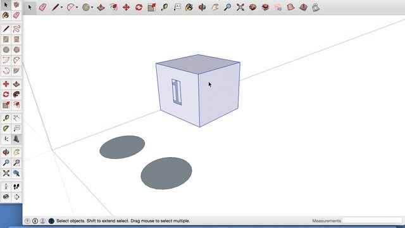Screen dimensions: 405x228
Task: Pick Tape Measure in the left palette
Action: click(6, 118)
